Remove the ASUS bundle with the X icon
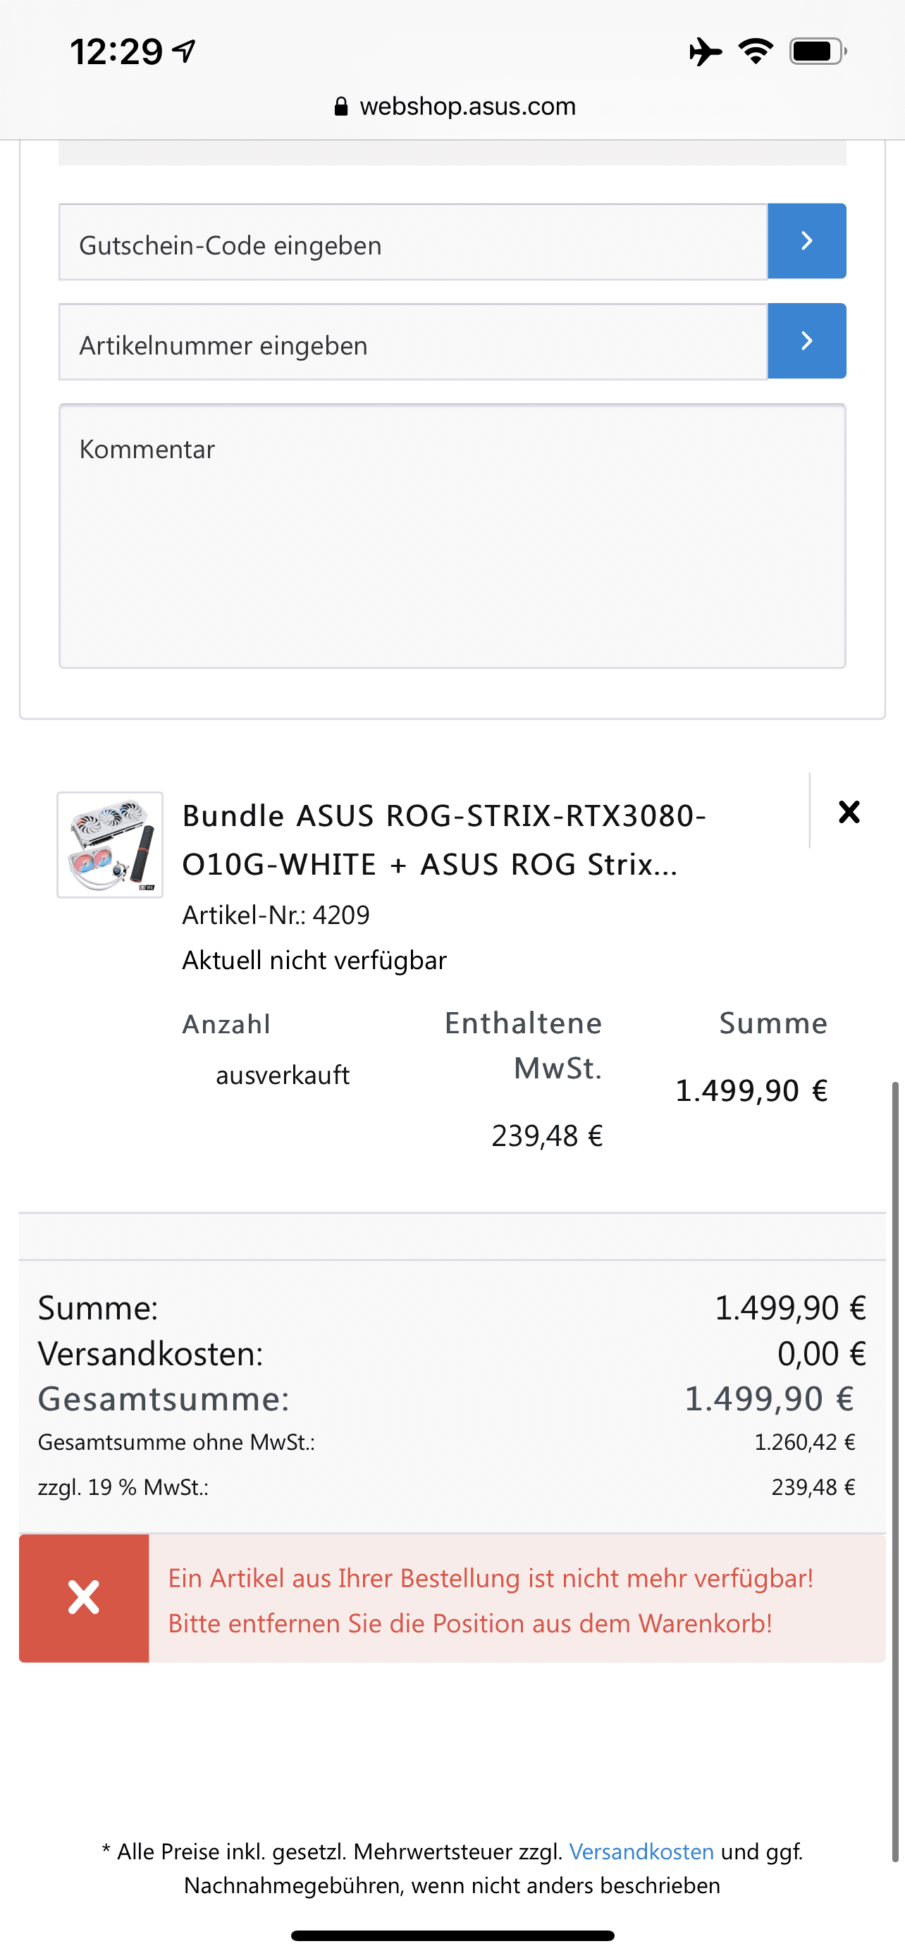This screenshot has width=905, height=1958. coord(849,812)
